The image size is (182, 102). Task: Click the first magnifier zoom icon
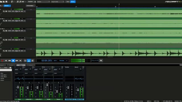coord(18,2)
